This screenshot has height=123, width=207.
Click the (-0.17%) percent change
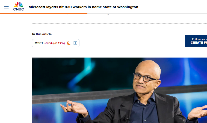tap(59, 43)
